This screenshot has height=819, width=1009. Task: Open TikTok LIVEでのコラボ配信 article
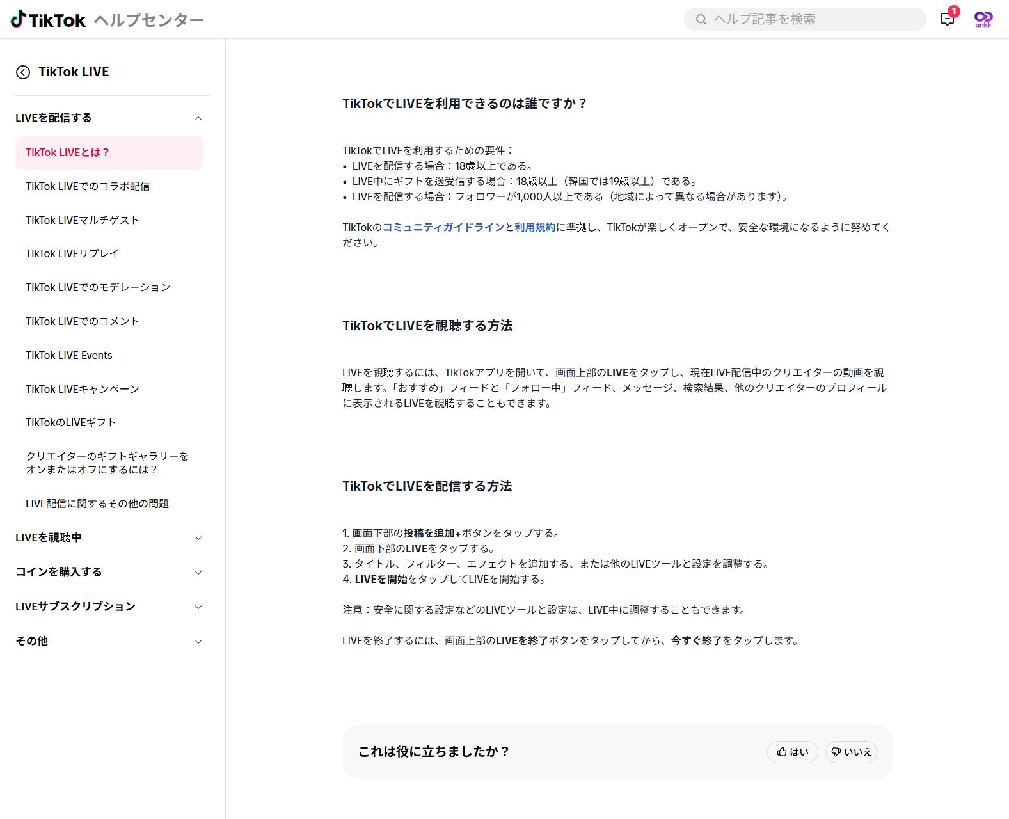(88, 186)
